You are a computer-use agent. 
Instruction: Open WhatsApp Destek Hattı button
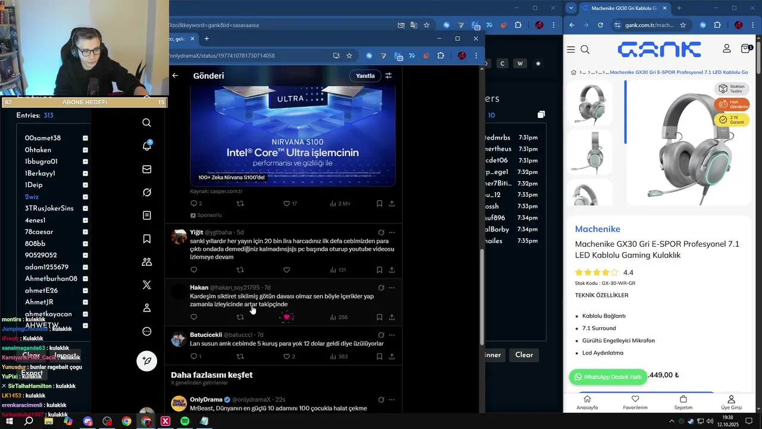(x=608, y=377)
